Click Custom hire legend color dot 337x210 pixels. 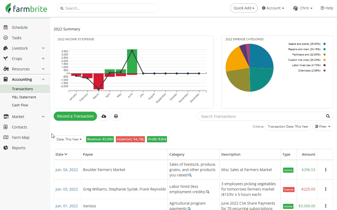324,60
